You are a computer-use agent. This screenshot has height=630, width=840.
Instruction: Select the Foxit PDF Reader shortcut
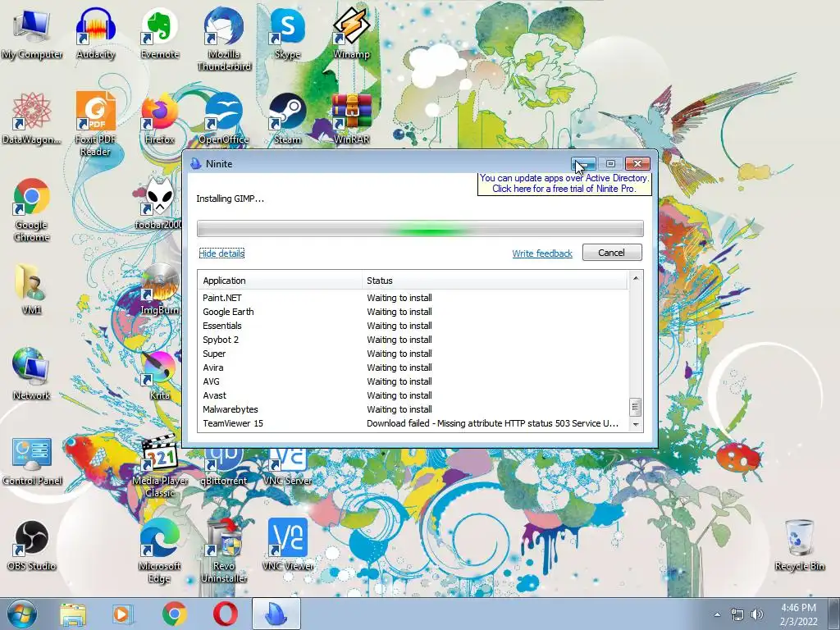pos(95,124)
